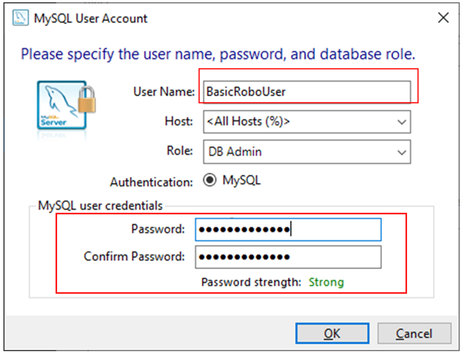Click the User Name field containing BasicRoboUser

pos(307,92)
